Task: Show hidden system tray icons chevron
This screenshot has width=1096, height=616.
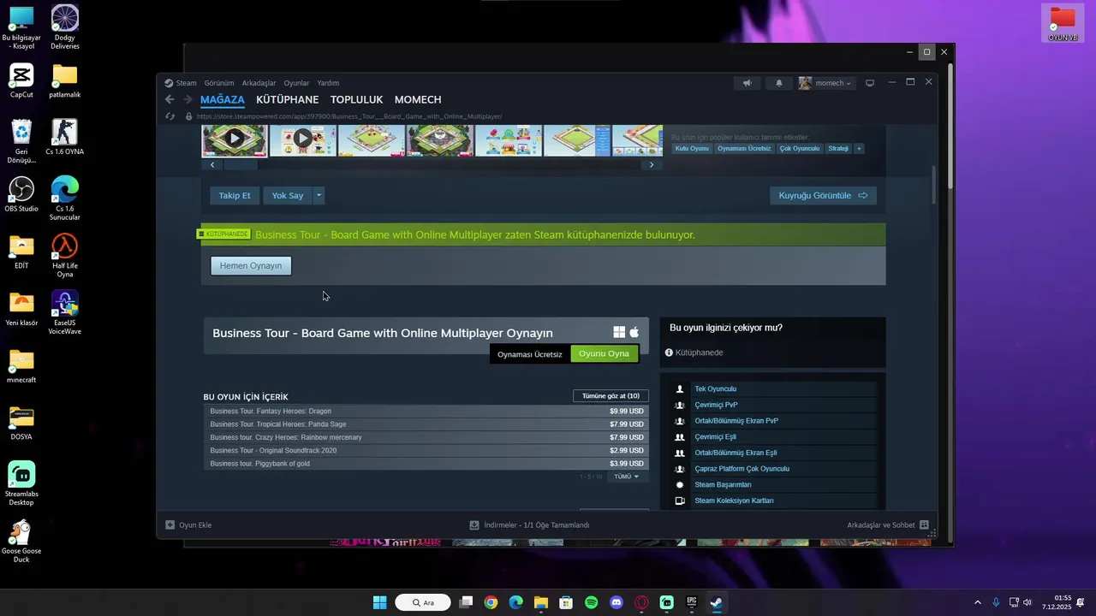Action: 978,602
